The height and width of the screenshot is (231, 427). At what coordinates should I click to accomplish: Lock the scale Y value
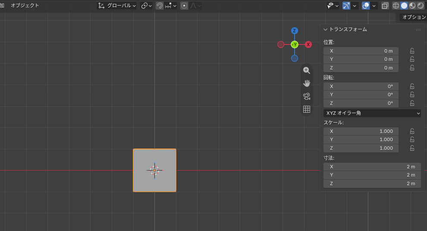tap(412, 139)
